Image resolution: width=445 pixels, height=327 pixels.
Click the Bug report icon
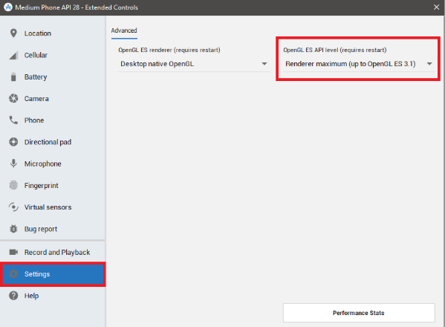point(13,229)
